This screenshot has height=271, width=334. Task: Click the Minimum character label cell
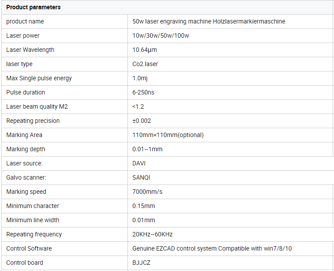point(33,206)
